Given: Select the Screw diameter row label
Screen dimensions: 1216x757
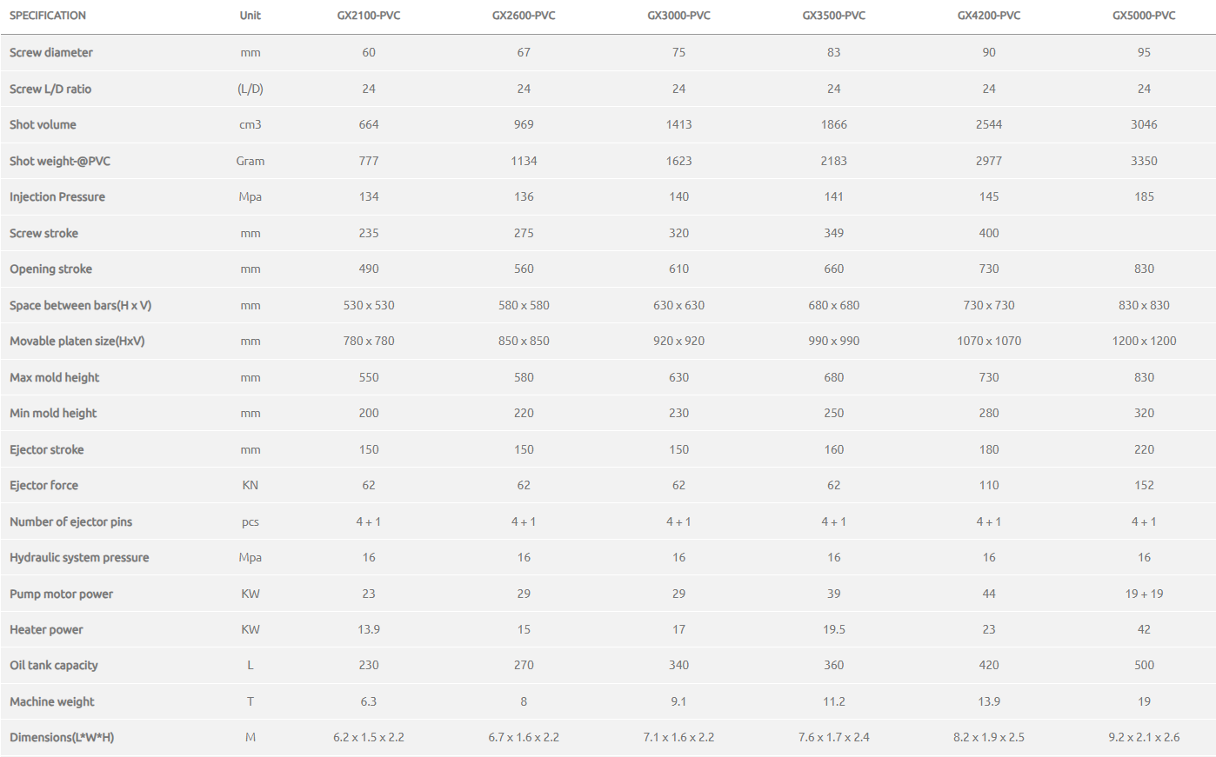Looking at the screenshot, I should (x=51, y=52).
